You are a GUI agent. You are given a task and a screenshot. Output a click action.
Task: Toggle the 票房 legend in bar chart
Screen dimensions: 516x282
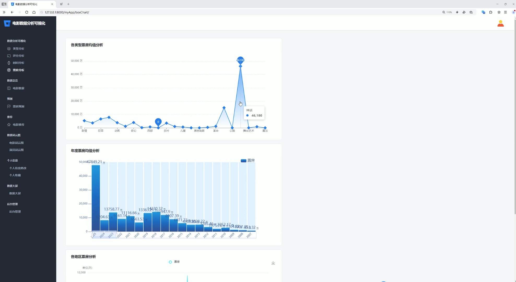[x=247, y=161]
